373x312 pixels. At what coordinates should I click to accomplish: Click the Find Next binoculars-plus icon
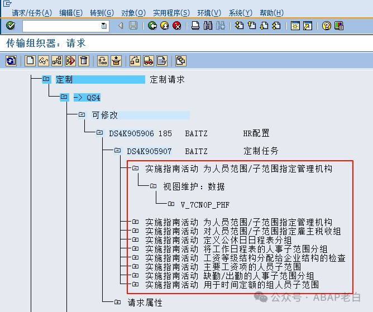point(220,26)
